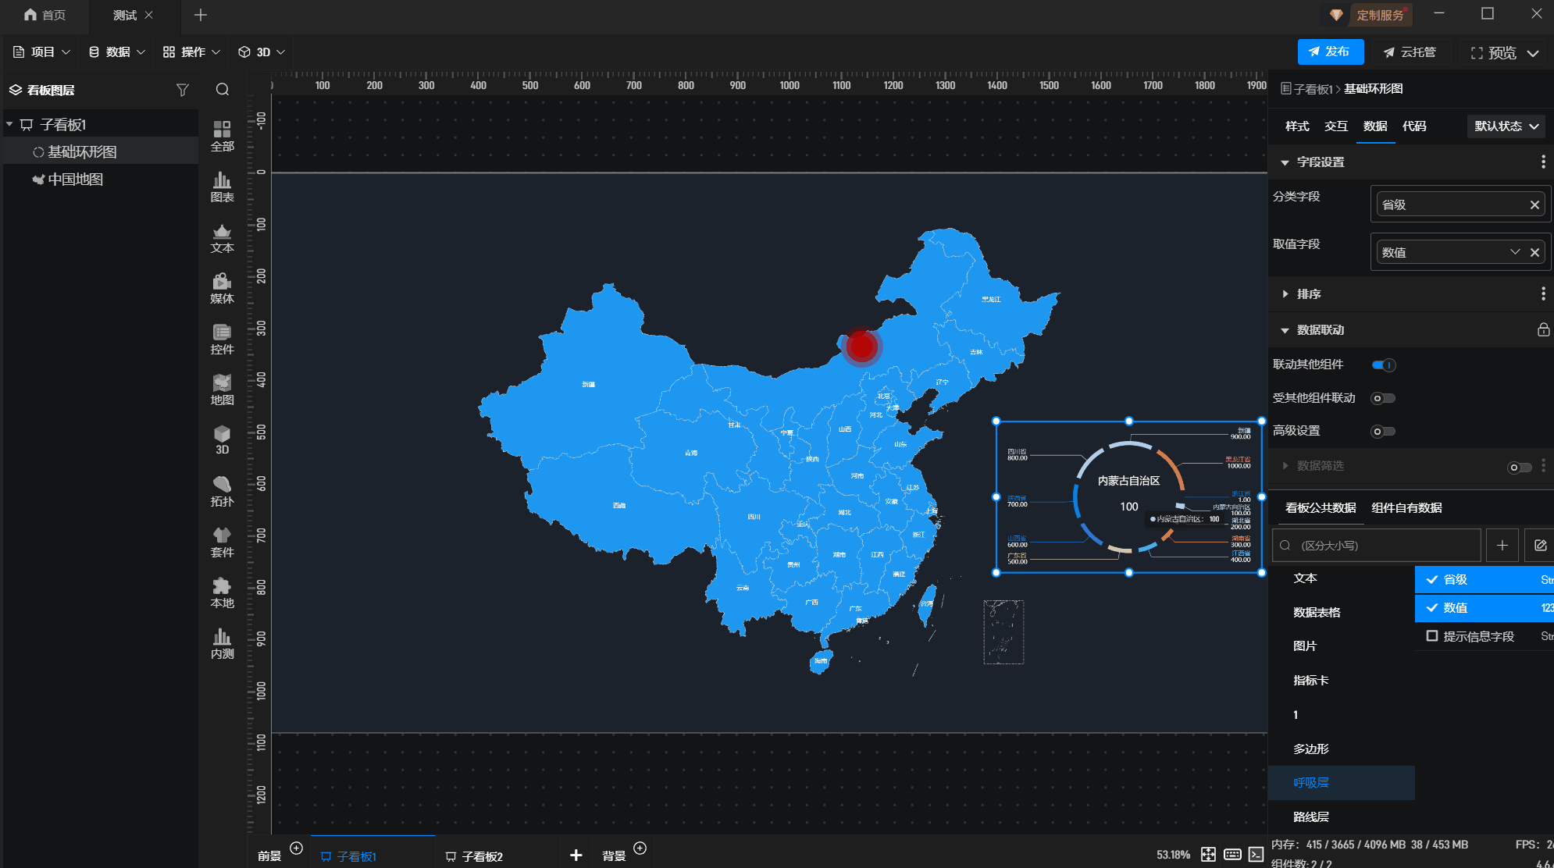Image resolution: width=1554 pixels, height=868 pixels.
Task: Enable the 受其他组件联动 switch
Action: click(1383, 398)
